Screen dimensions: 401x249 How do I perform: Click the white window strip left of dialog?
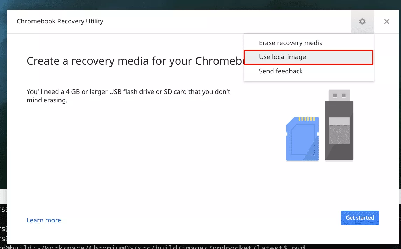pos(3,194)
